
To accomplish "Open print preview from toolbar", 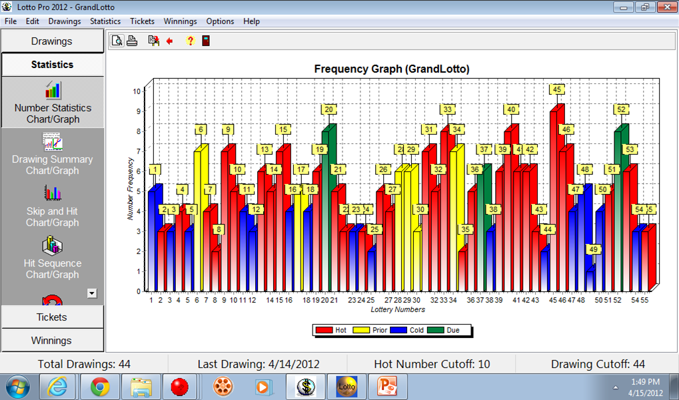I will click(x=117, y=41).
